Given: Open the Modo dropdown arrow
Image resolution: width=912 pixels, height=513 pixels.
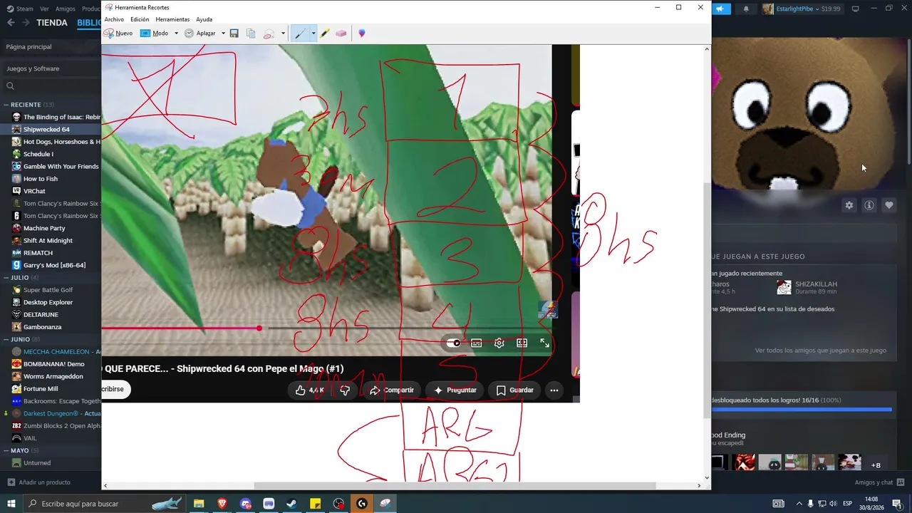Looking at the screenshot, I should tap(176, 33).
